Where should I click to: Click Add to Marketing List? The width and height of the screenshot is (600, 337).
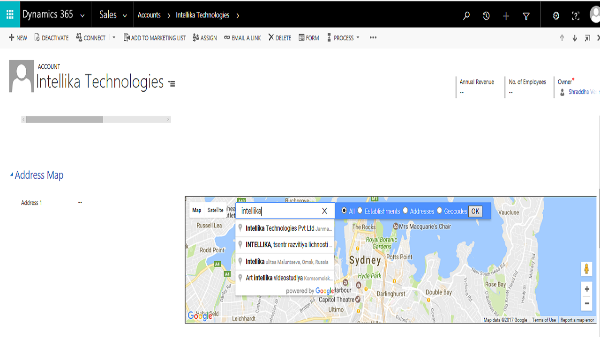155,38
